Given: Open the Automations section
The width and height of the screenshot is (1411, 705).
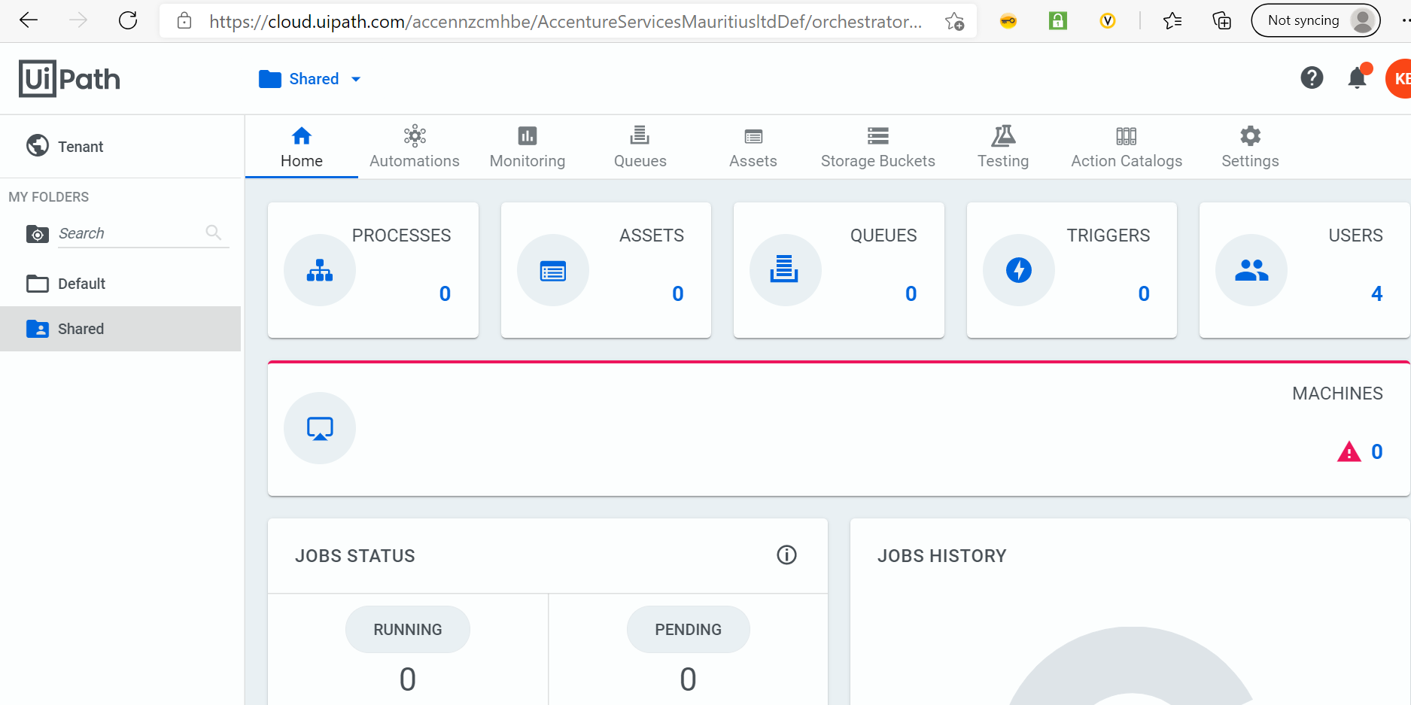Looking at the screenshot, I should click(414, 147).
